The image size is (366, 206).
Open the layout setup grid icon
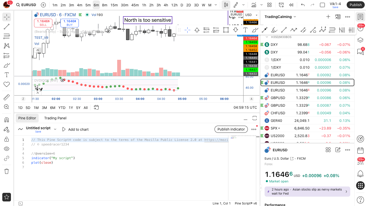click(x=269, y=5)
